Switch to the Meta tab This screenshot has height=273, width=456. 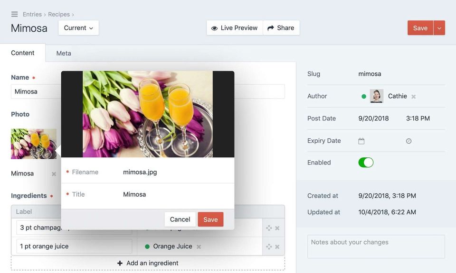tap(64, 53)
